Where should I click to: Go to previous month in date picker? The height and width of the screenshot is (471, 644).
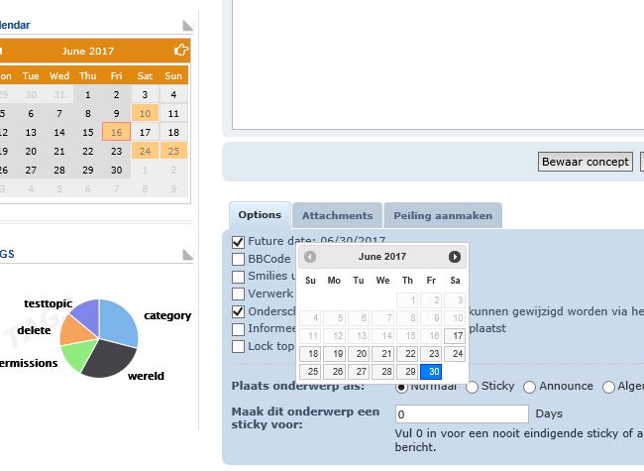click(x=310, y=257)
